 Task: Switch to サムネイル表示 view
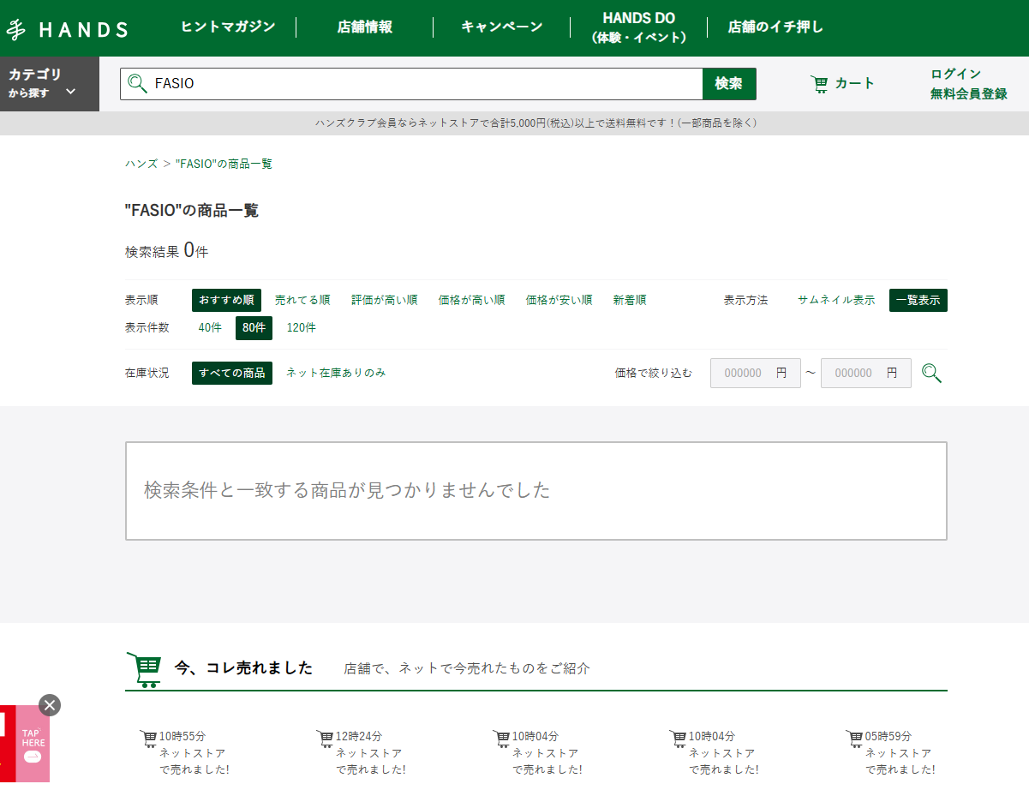(x=836, y=301)
